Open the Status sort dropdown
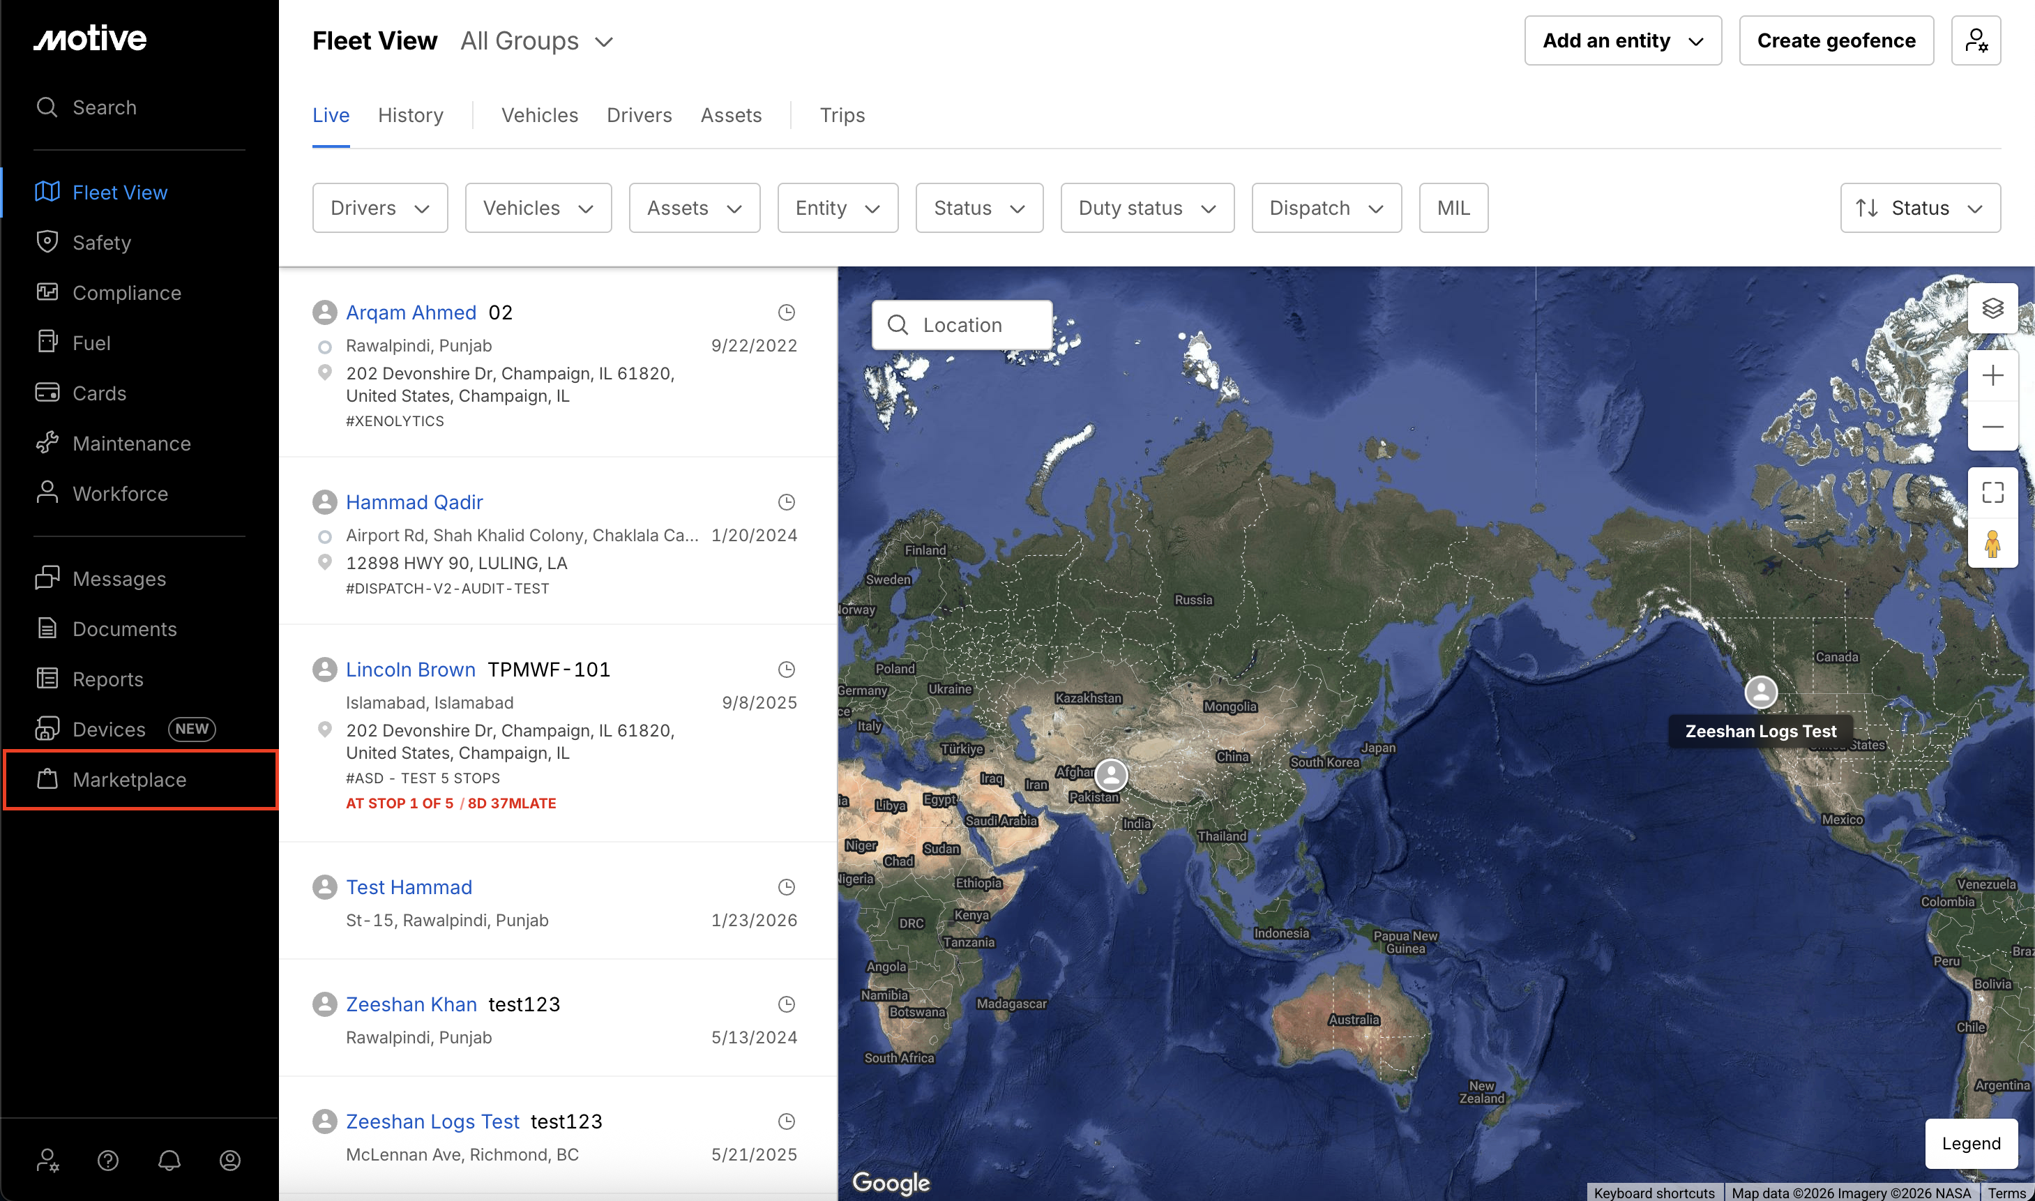The image size is (2035, 1201). [x=1919, y=208]
